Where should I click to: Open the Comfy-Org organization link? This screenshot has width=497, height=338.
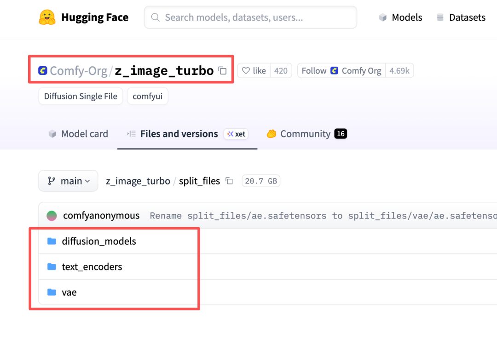coord(79,71)
